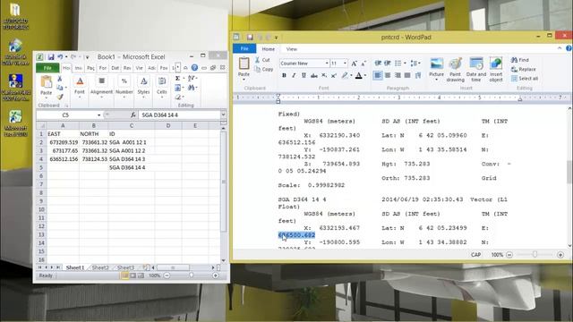Select align text left in WordPad
The width and height of the screenshot is (573, 322).
tap(378, 75)
